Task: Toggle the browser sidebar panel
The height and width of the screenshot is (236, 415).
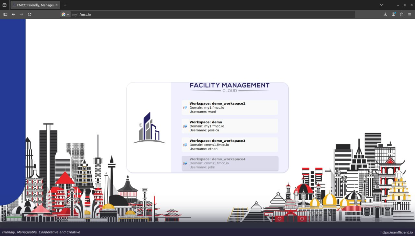Action: click(x=5, y=14)
